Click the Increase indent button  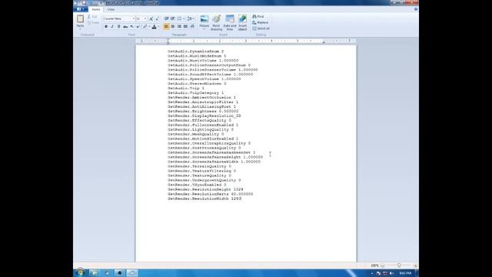(172, 18)
